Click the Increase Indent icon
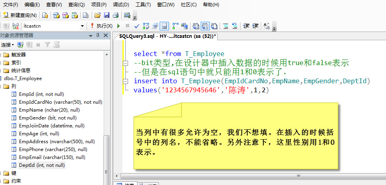 coord(255,26)
